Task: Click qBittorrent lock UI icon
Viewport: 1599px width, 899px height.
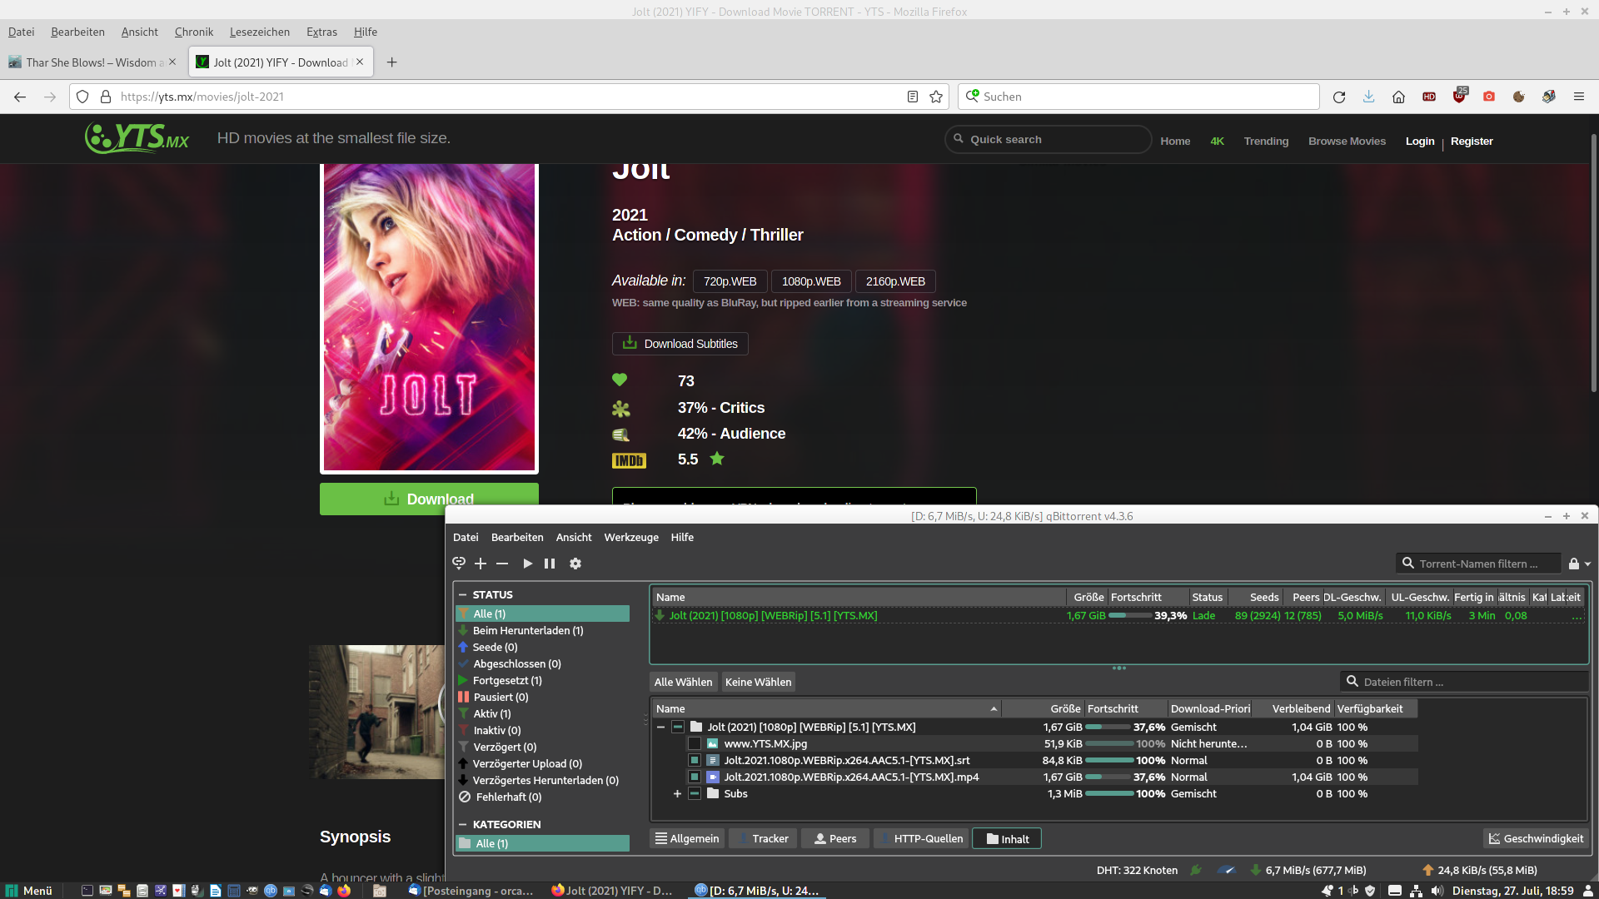Action: [x=1574, y=564]
